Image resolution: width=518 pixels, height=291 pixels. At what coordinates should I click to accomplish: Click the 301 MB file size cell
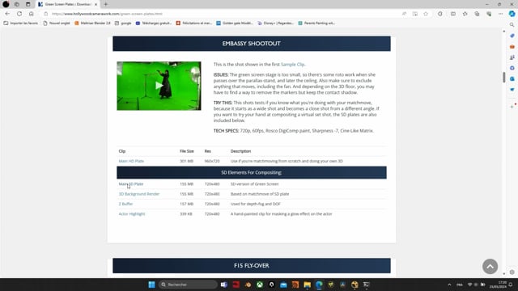pyautogui.click(x=186, y=161)
